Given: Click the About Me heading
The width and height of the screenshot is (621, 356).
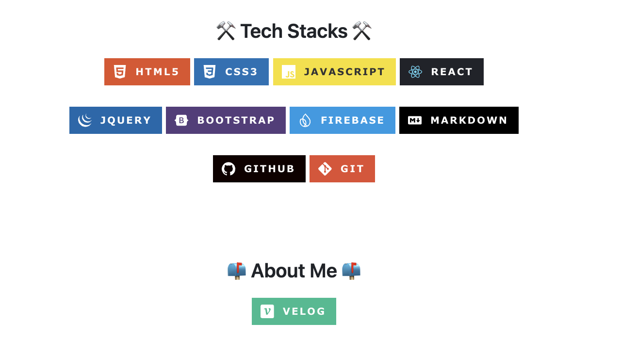Looking at the screenshot, I should coord(294,271).
